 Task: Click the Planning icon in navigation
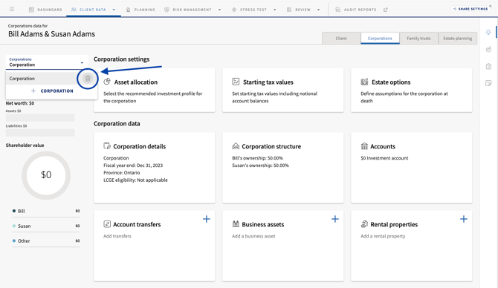(129, 10)
